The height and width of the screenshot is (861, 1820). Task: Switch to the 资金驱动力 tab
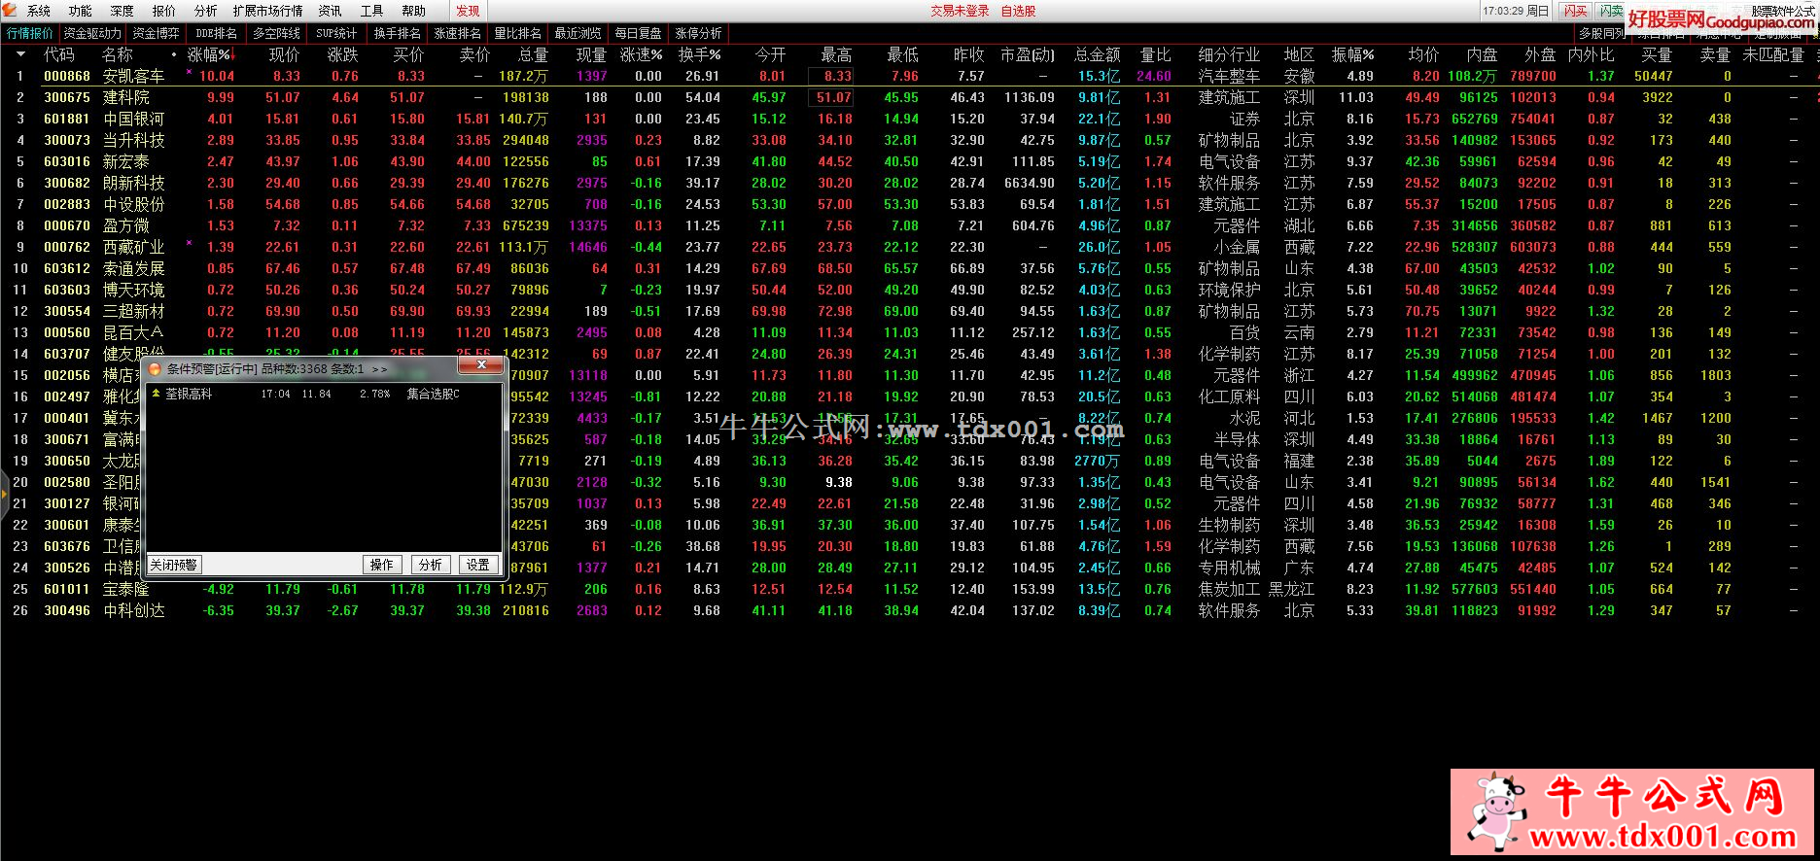pos(92,33)
